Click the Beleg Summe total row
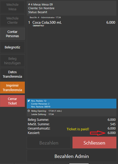The image size is (118, 164). [x=71, y=120]
